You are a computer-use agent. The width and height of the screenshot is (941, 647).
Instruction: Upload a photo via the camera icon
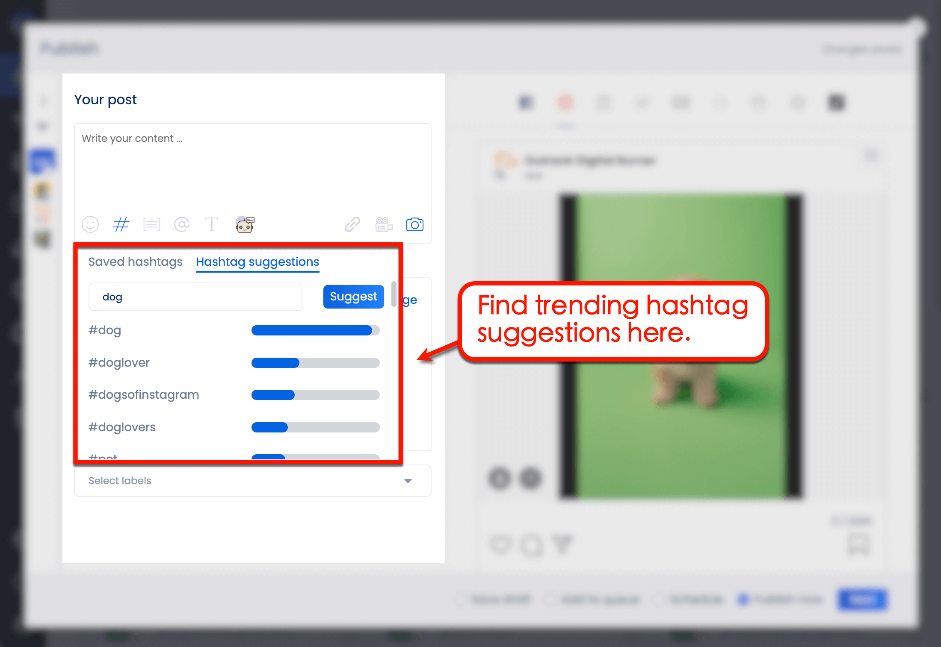pyautogui.click(x=414, y=224)
